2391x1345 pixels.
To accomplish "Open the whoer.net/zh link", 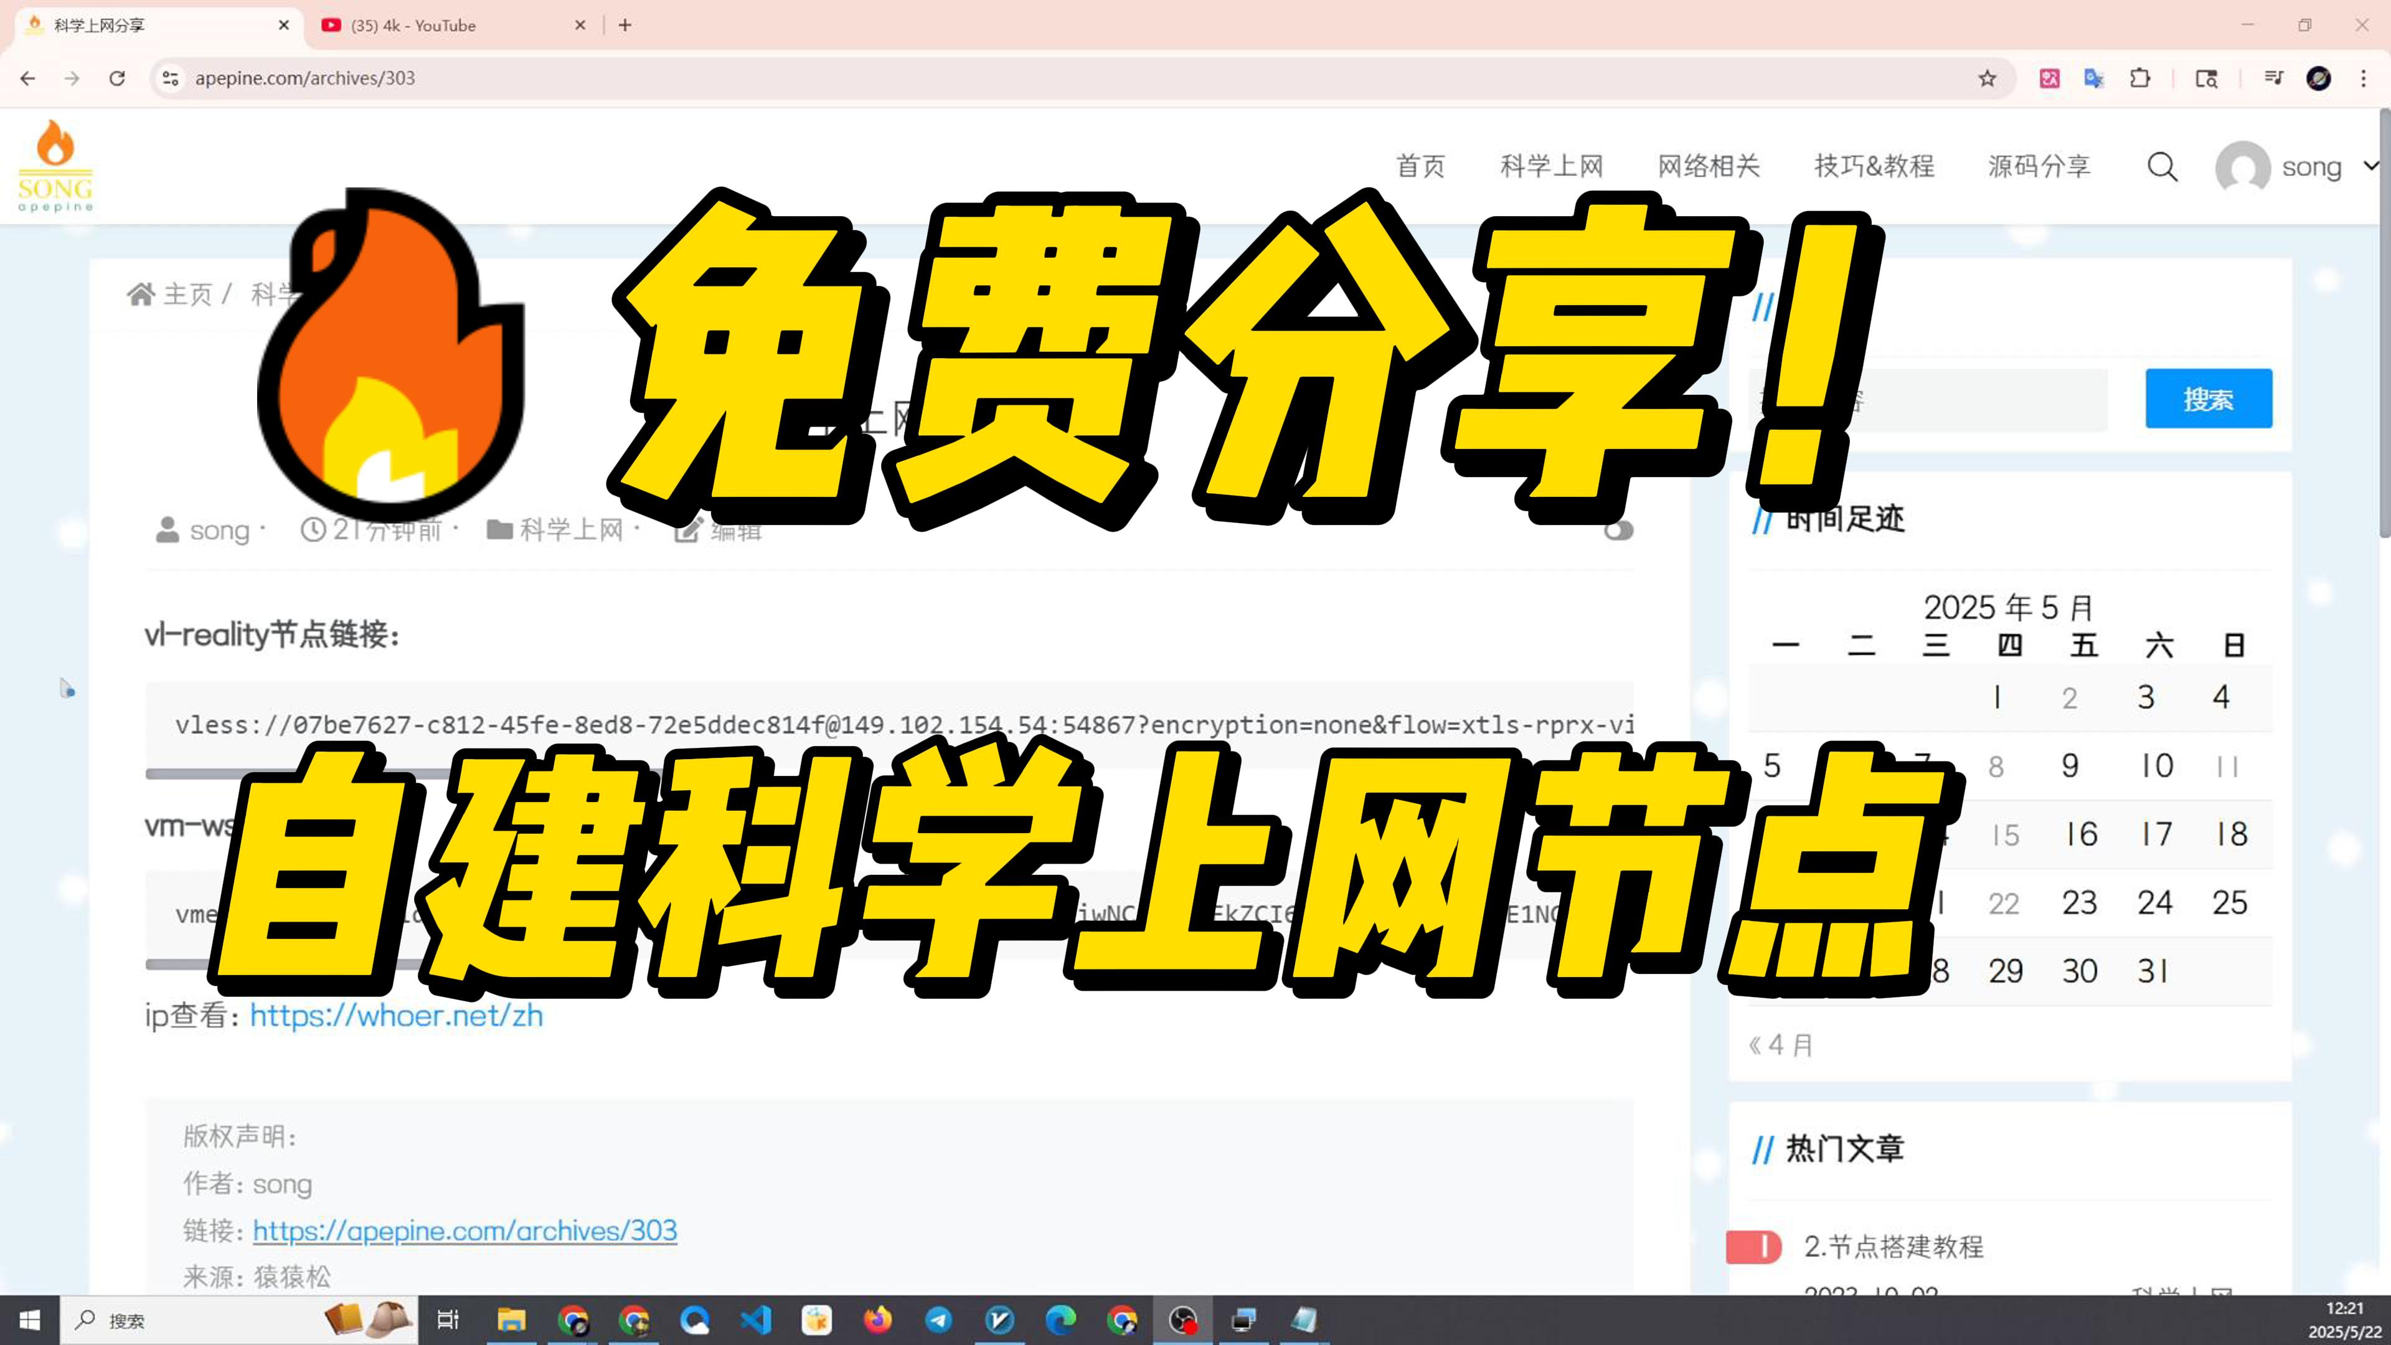I will tap(397, 1014).
